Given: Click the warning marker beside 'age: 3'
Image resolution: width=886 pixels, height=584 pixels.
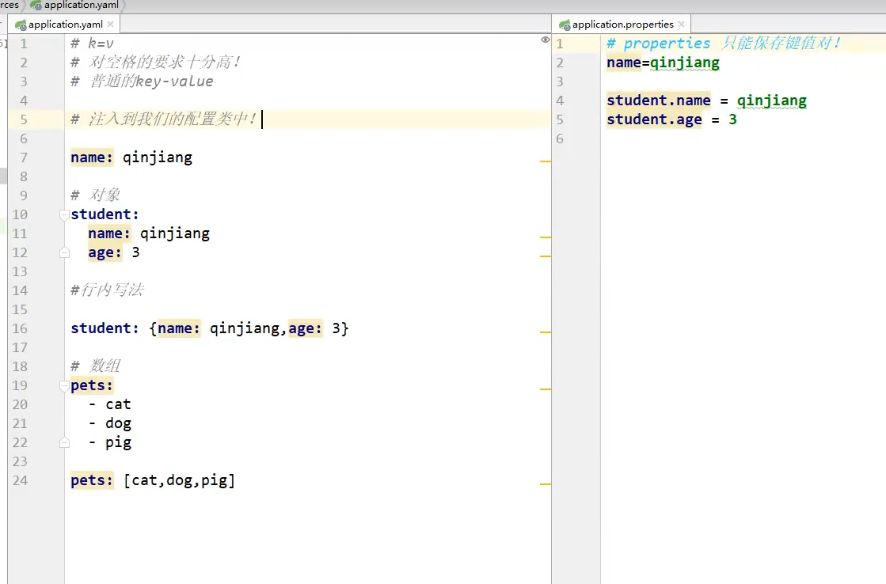Looking at the screenshot, I should tap(545, 256).
